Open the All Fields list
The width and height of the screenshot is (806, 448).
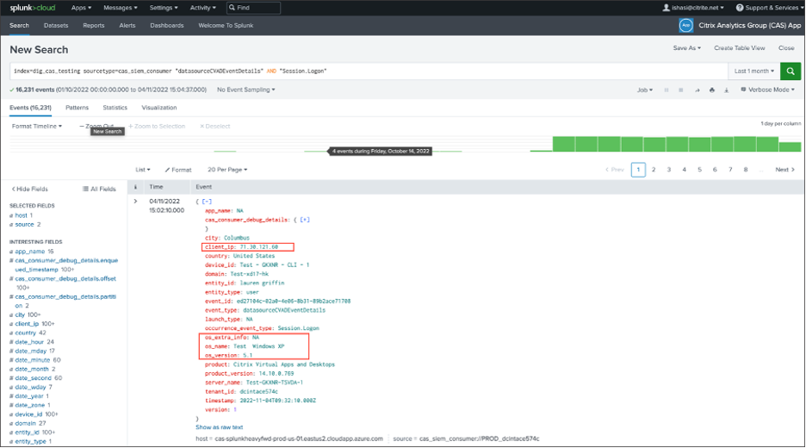tap(99, 189)
